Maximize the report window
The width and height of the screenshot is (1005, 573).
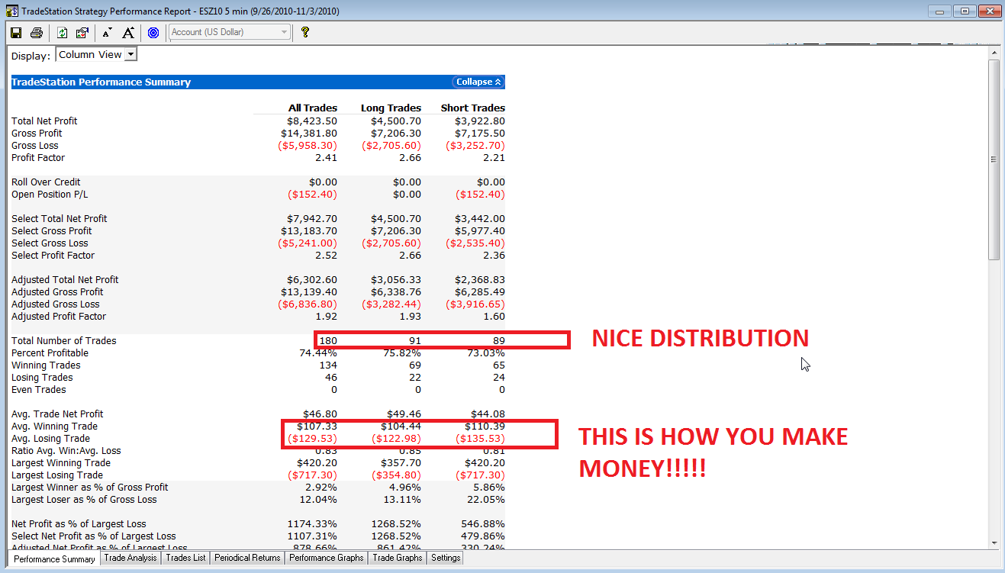tap(965, 11)
